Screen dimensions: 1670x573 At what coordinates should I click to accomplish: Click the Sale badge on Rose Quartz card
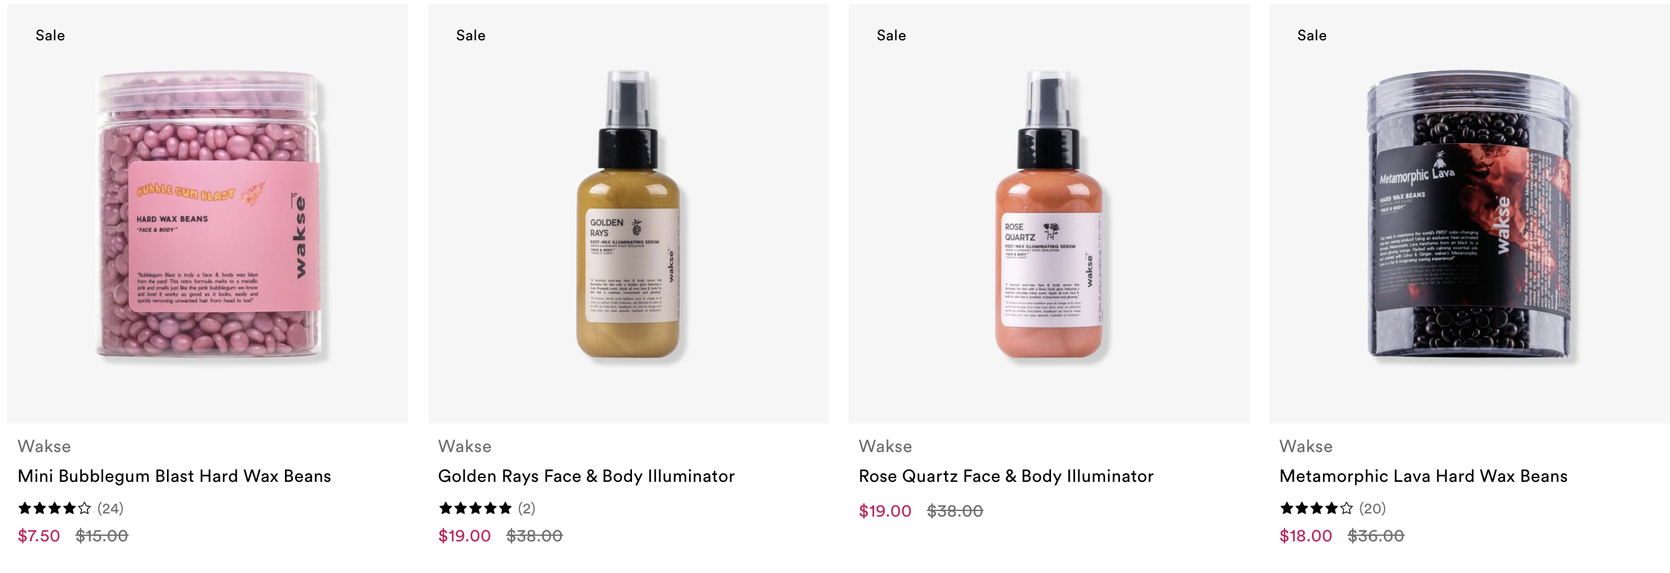(891, 35)
